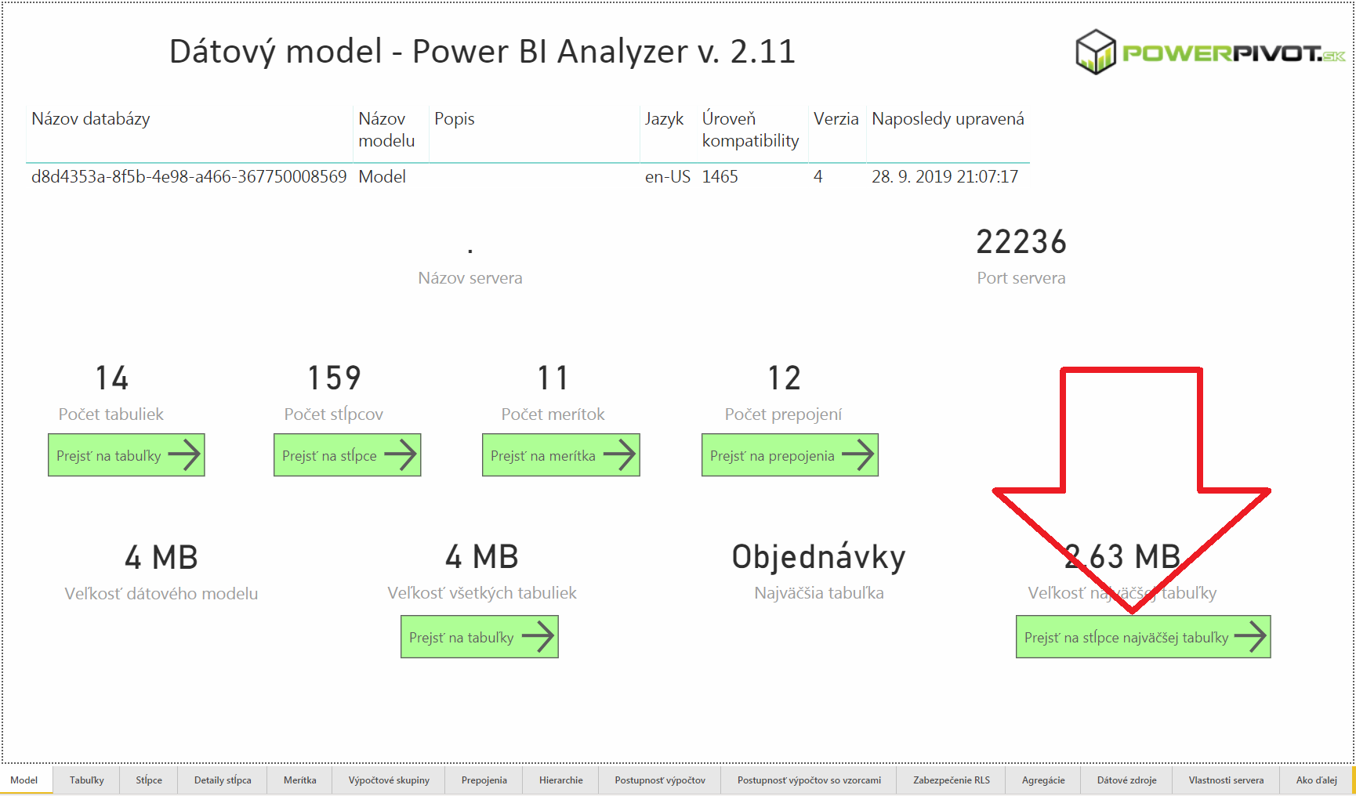
Task: Open the Model tab
Action: point(24,780)
